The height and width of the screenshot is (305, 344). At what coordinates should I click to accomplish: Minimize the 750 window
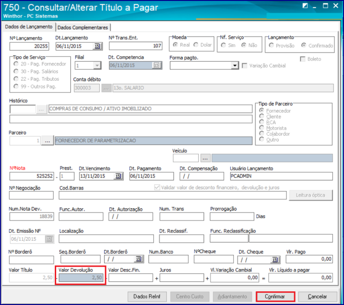pos(315,6)
